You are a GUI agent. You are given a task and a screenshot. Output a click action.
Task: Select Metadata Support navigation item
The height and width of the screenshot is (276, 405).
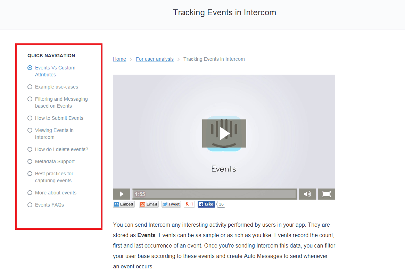point(51,161)
